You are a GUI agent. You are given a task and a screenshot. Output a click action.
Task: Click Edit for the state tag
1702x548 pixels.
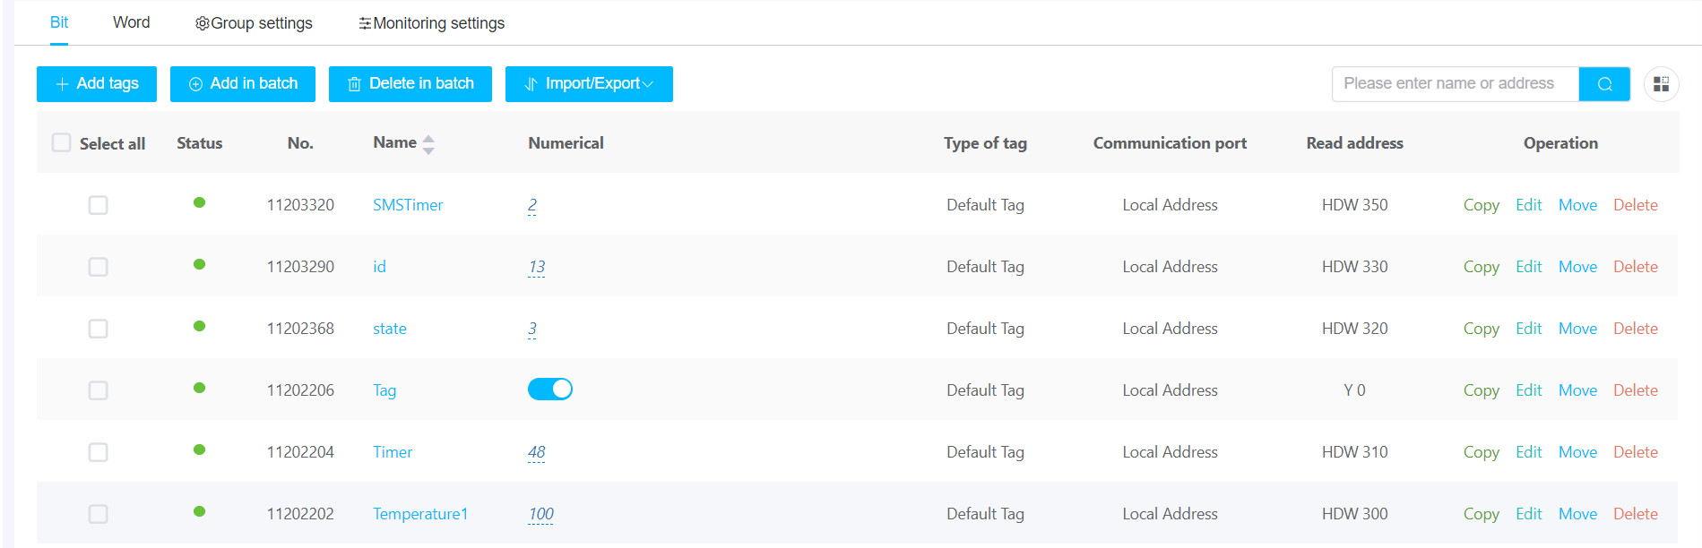1528,329
